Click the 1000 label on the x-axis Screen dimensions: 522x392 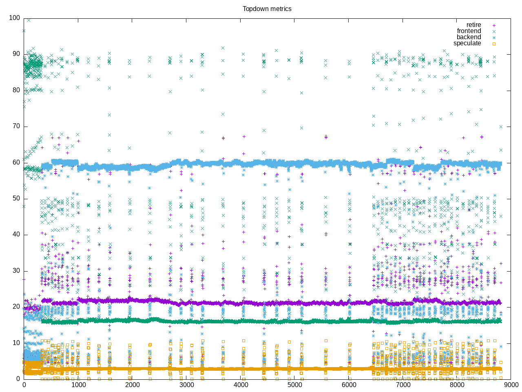pyautogui.click(x=78, y=385)
